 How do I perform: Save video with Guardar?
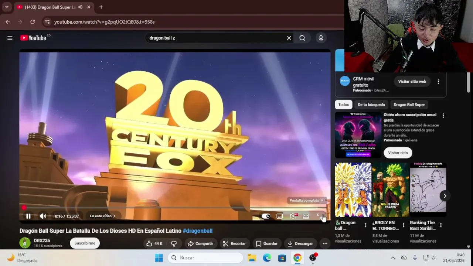click(x=266, y=243)
